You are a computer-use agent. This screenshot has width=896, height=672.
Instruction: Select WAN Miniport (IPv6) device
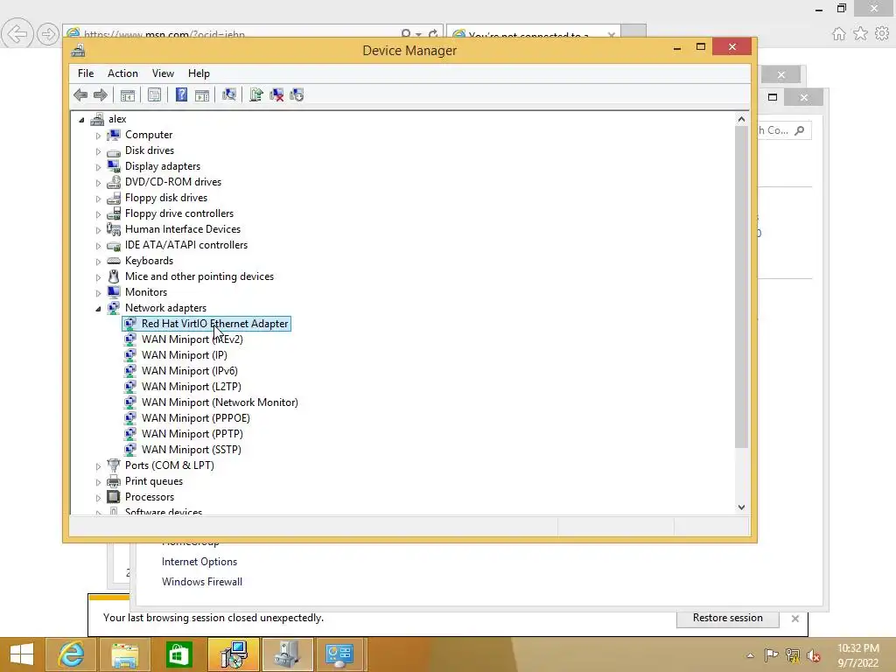[x=189, y=371]
